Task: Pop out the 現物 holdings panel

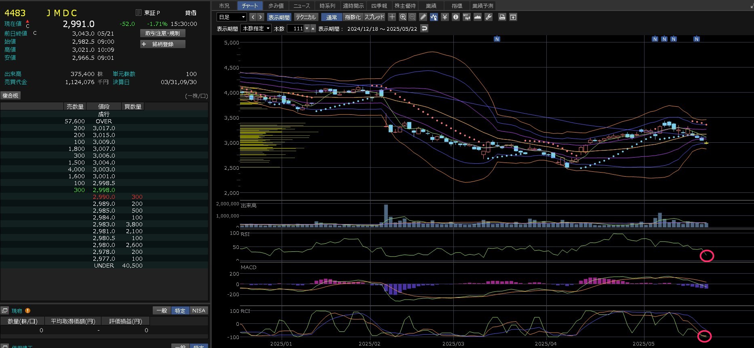Action: [5, 310]
